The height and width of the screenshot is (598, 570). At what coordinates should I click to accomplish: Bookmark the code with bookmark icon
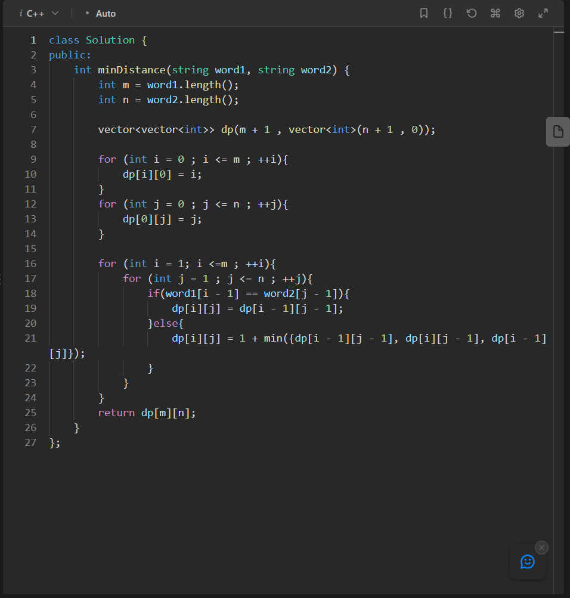423,13
